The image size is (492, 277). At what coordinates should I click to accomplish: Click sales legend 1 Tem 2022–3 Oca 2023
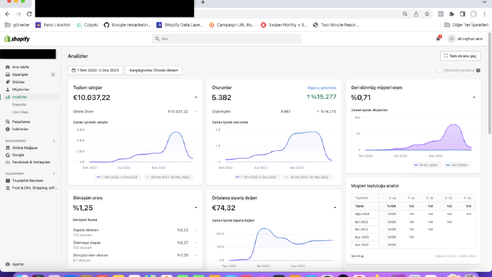point(117,177)
